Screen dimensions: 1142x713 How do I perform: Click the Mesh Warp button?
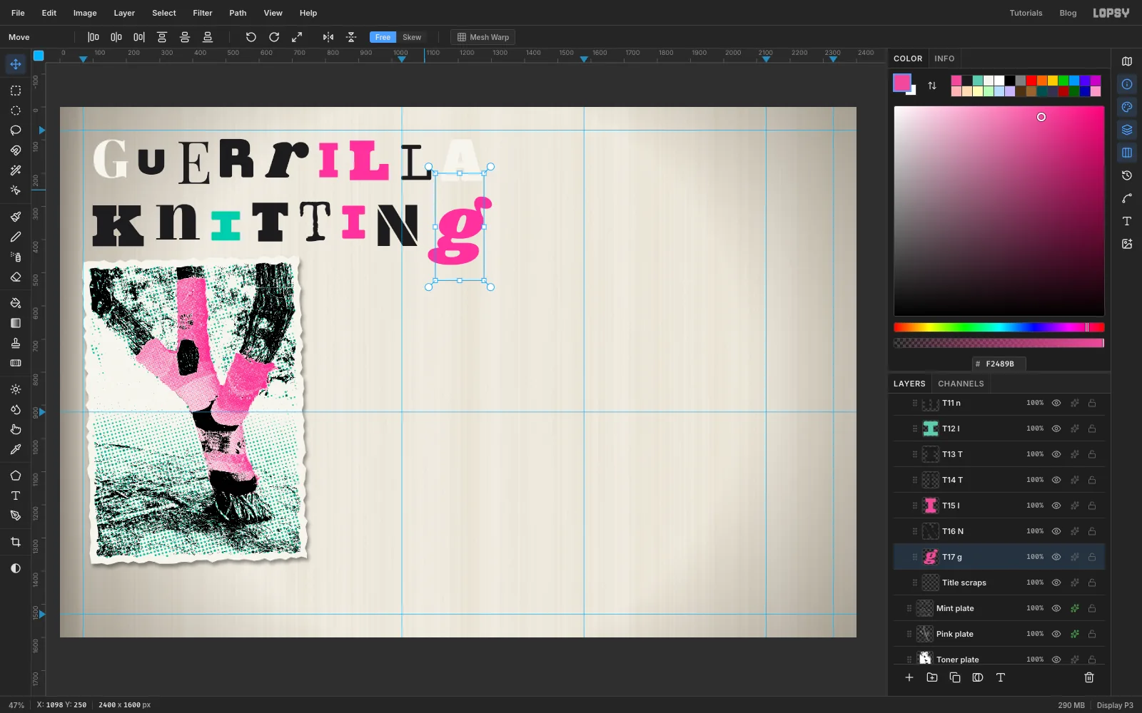pyautogui.click(x=483, y=37)
